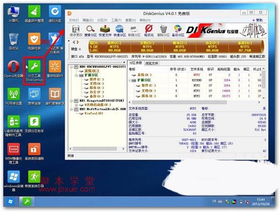This screenshot has width=280, height=212.
Task: Launch the Opera浏览器 desktop icon
Action: (14, 69)
